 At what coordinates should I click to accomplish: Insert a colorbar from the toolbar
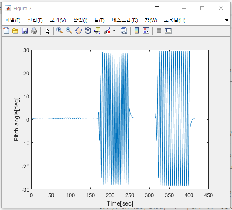tap(137, 31)
